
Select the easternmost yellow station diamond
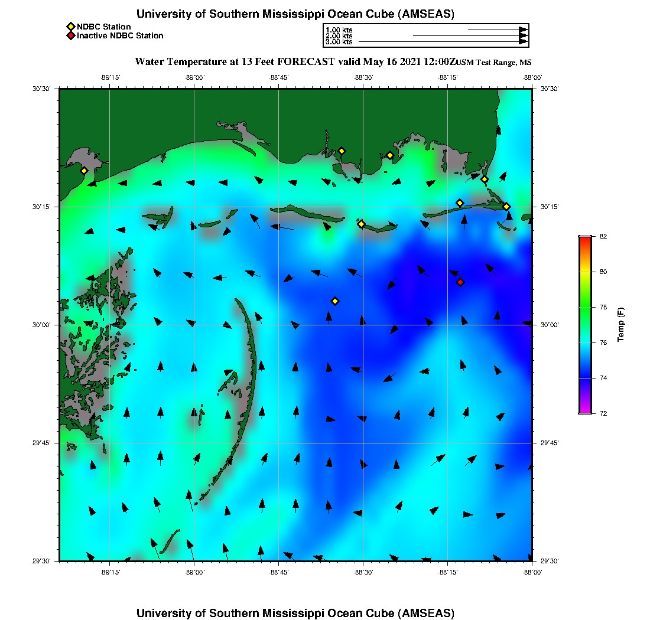[506, 206]
